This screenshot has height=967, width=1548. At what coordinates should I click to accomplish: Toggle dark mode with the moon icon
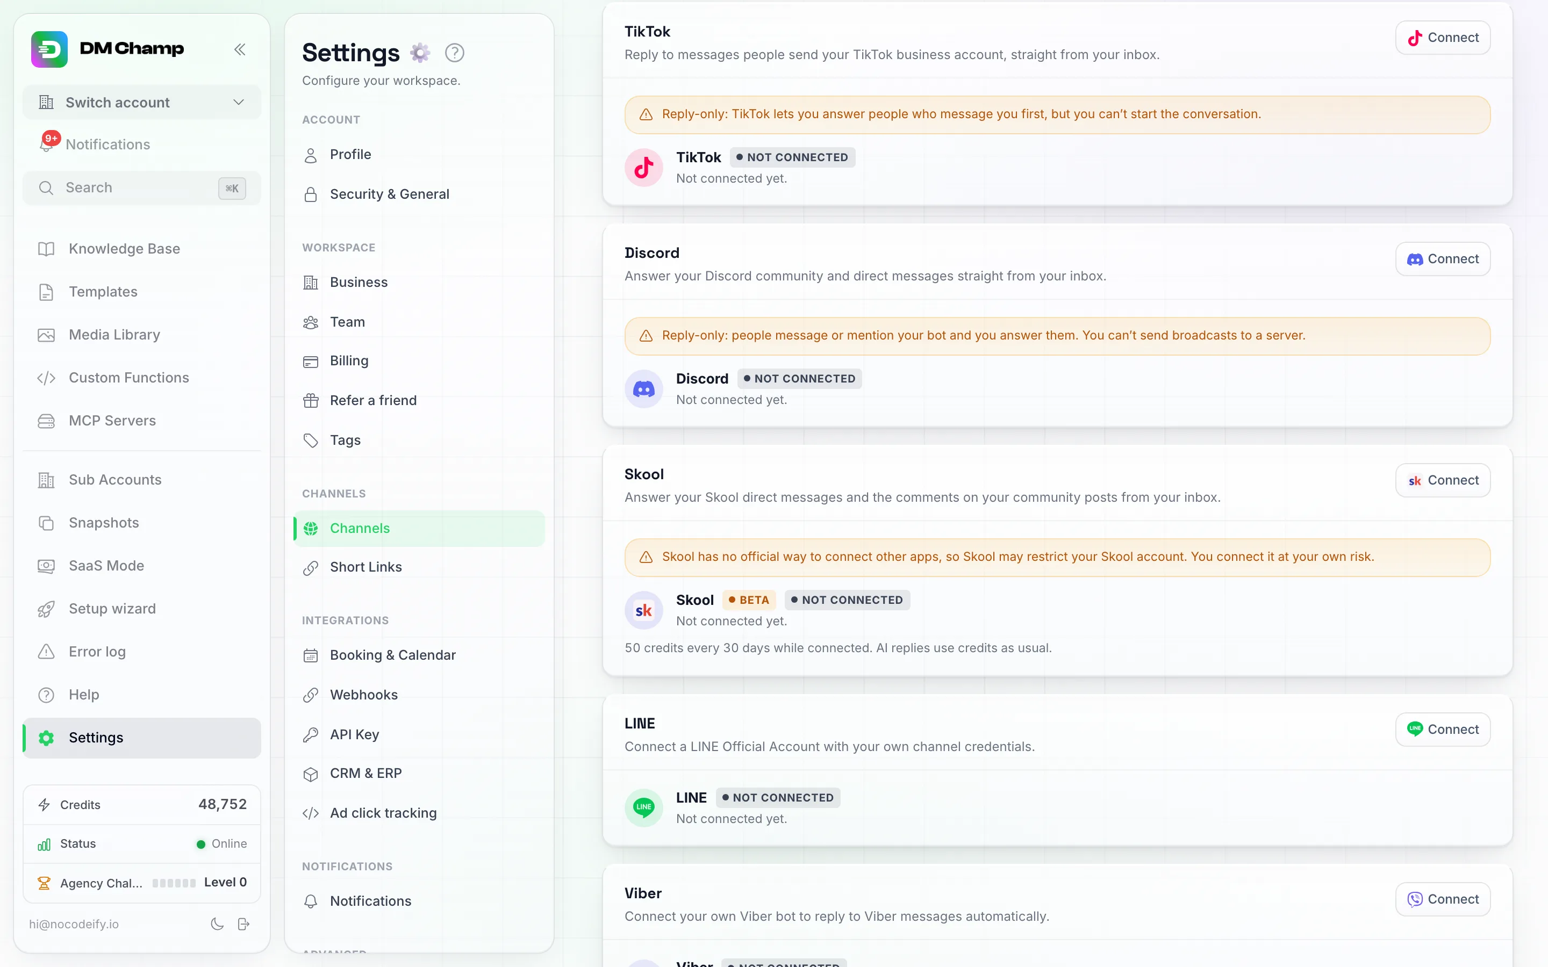218,924
